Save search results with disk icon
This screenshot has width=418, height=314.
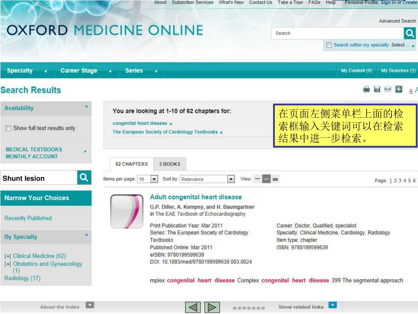pyautogui.click(x=377, y=89)
